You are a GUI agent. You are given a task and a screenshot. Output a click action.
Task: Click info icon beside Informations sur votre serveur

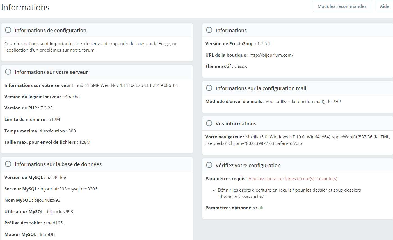coord(8,72)
